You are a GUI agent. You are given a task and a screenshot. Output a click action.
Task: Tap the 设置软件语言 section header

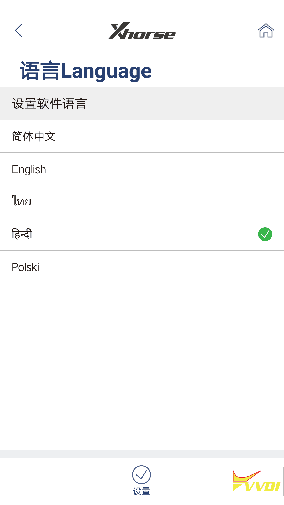(49, 104)
